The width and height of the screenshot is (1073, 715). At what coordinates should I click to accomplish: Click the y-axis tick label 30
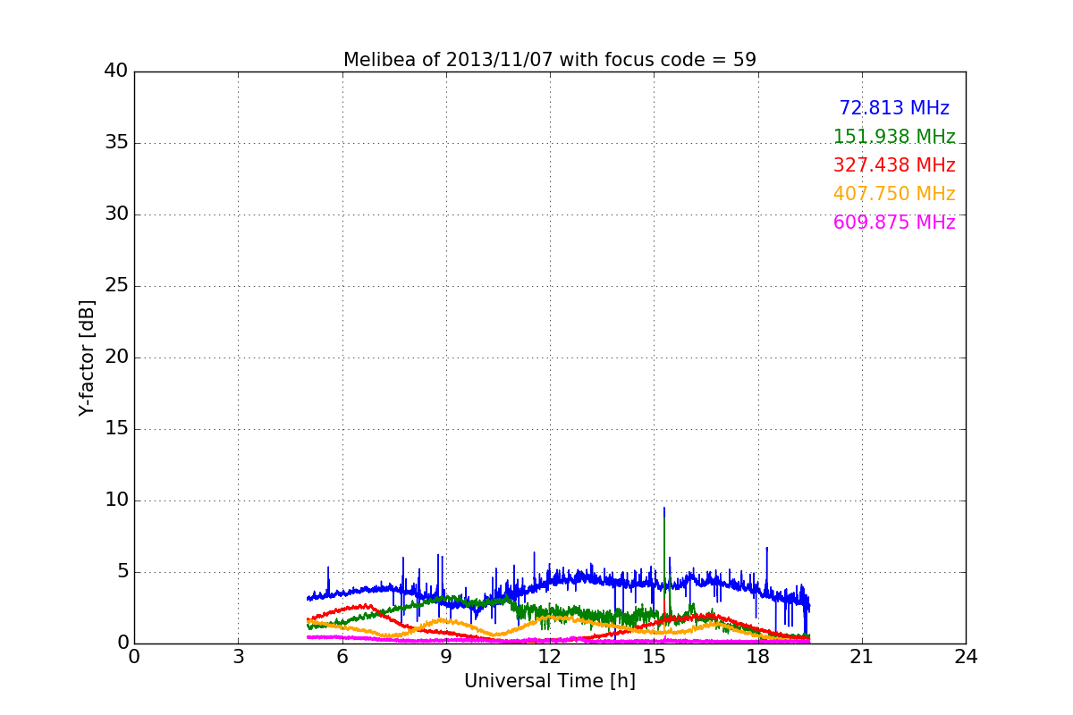click(116, 214)
